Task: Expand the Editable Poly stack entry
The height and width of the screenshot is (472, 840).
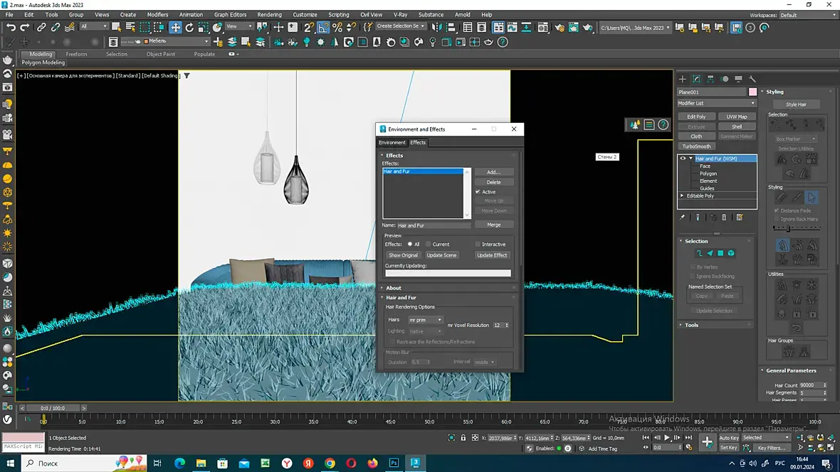Action: point(682,195)
